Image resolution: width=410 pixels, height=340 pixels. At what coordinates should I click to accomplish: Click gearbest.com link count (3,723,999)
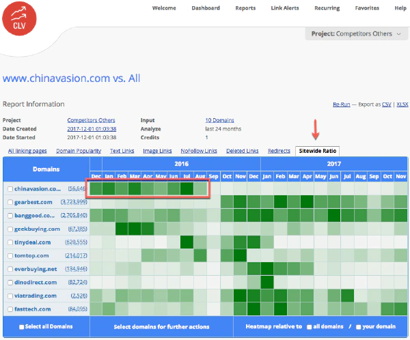pyautogui.click(x=74, y=202)
